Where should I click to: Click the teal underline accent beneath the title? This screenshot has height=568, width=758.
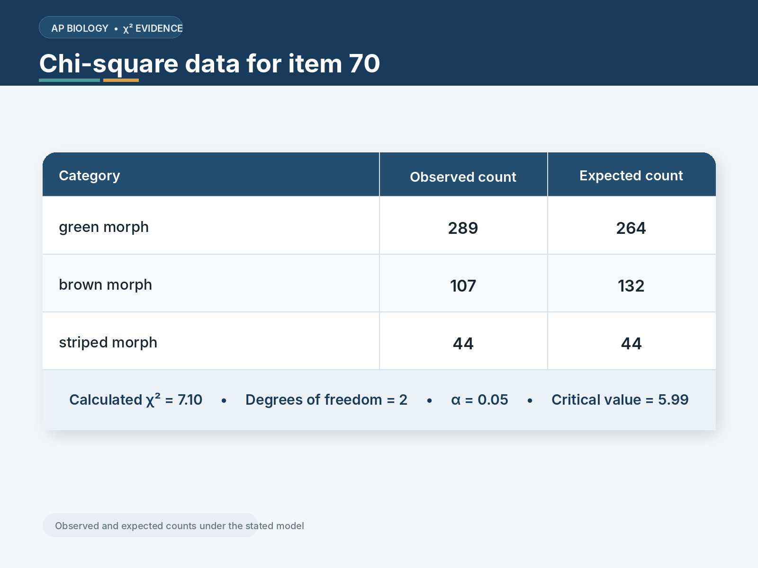pos(69,80)
